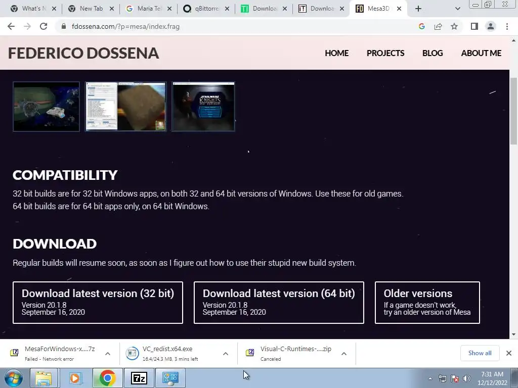Close the downloads bar
Screen dimensions: 518x388
(x=509, y=353)
